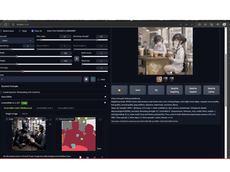Open the split screen icon in the browser toolbar
Image resolution: width=230 pixels, height=172 pixels.
click(199, 25)
